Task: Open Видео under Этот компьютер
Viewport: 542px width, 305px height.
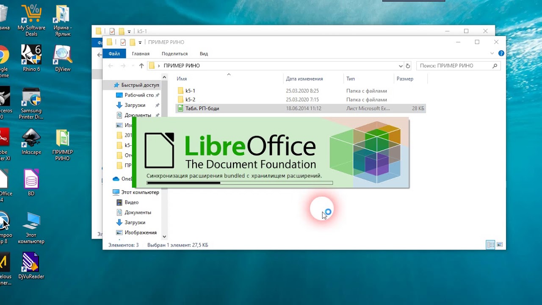Action: [x=128, y=202]
